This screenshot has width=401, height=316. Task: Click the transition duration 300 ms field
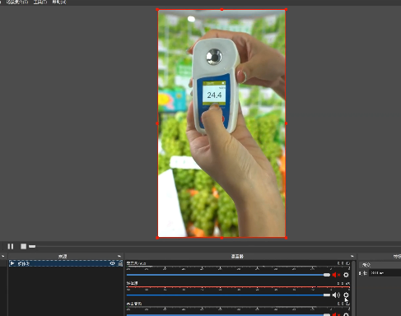coord(385,273)
